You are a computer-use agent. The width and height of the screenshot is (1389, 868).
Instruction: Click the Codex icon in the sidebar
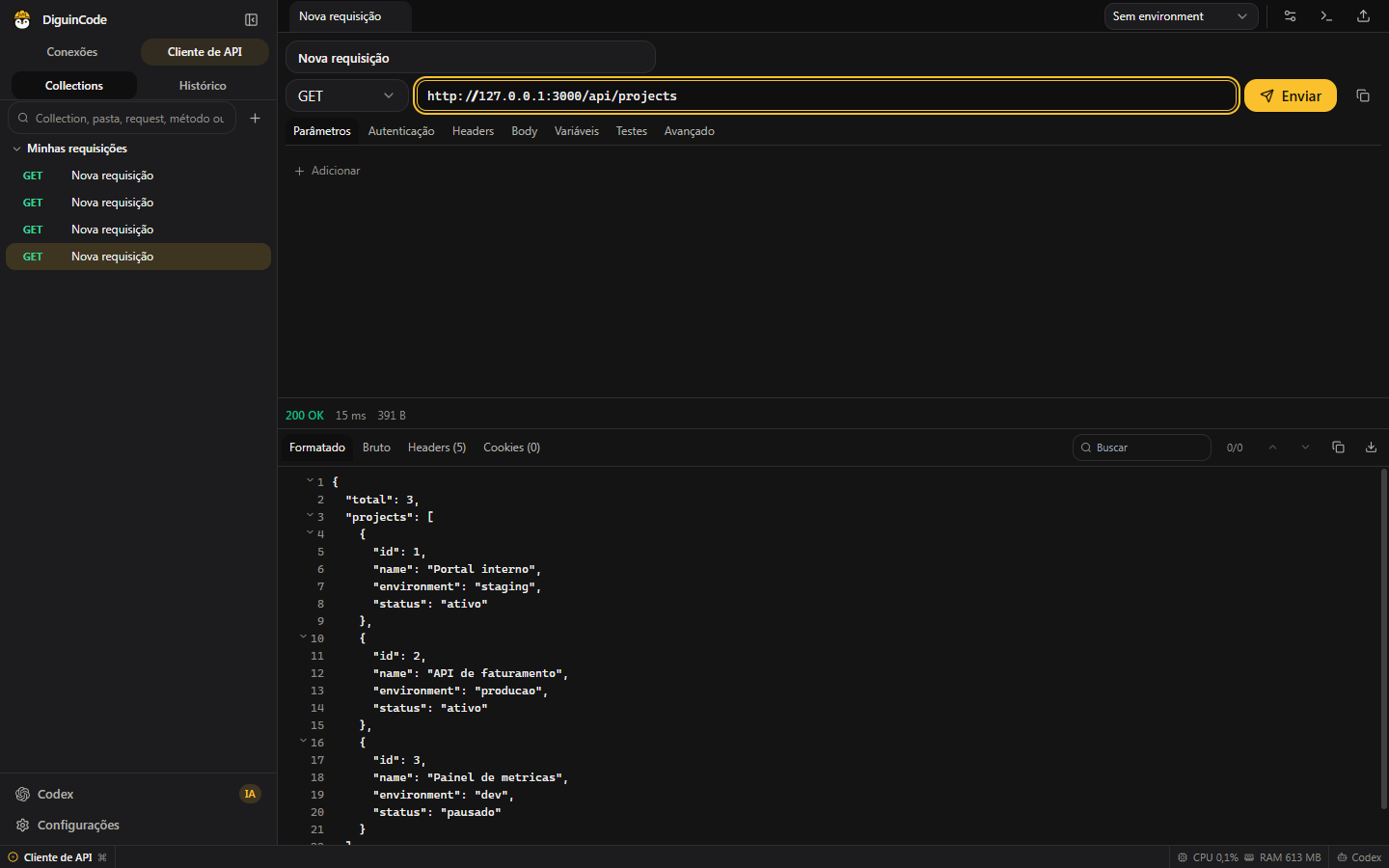tap(22, 795)
